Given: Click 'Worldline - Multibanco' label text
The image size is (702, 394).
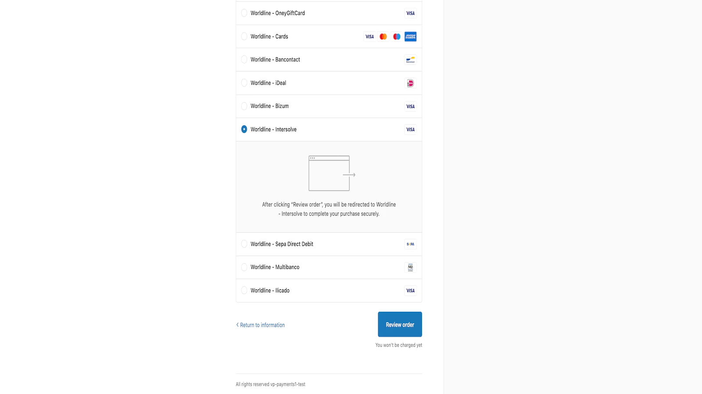Looking at the screenshot, I should [x=275, y=267].
